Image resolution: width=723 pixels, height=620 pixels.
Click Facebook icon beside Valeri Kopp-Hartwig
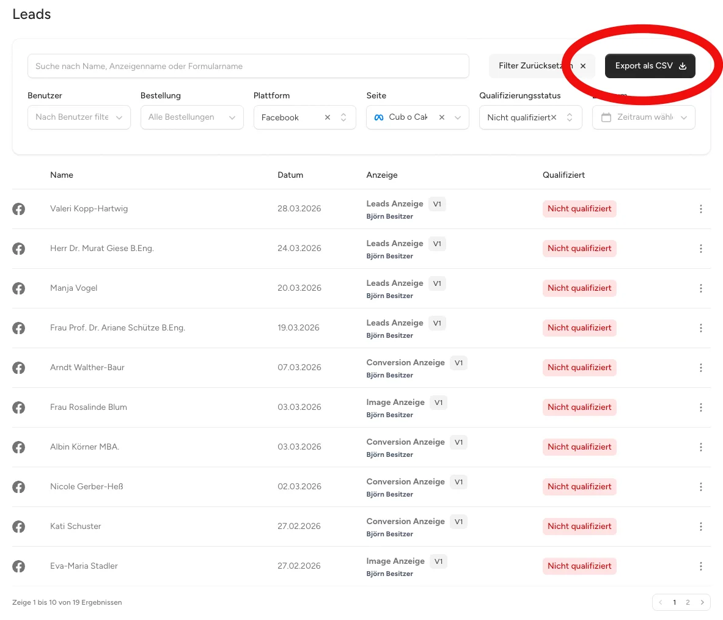18,209
